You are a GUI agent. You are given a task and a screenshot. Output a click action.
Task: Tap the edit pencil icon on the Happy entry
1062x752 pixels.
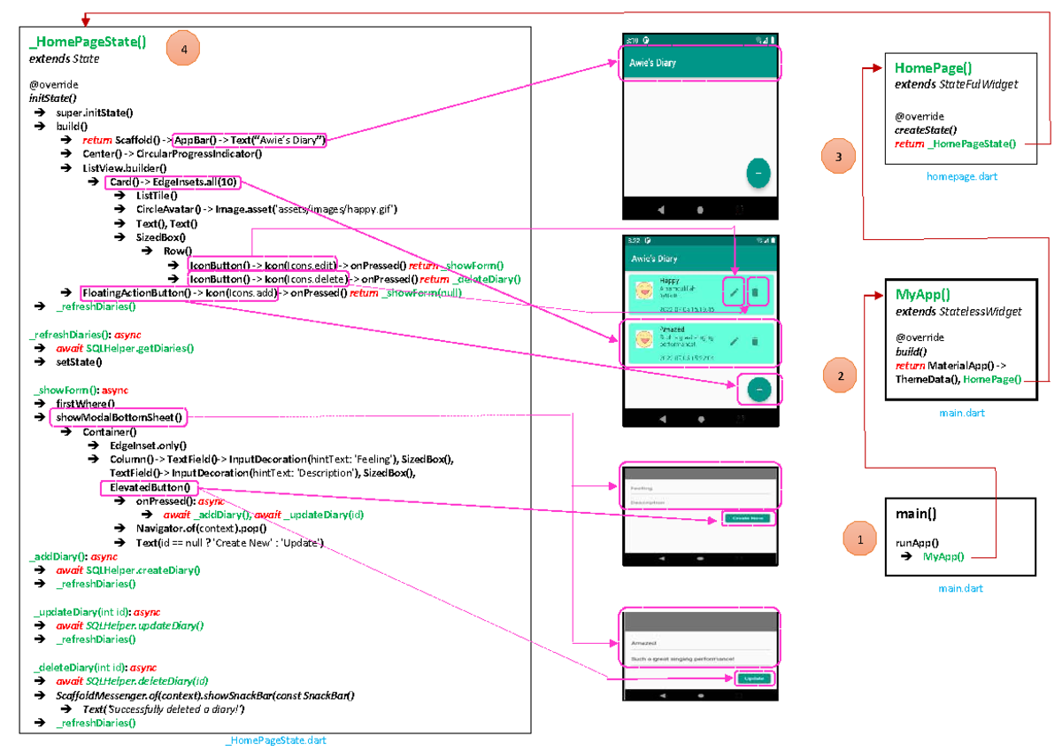click(734, 291)
